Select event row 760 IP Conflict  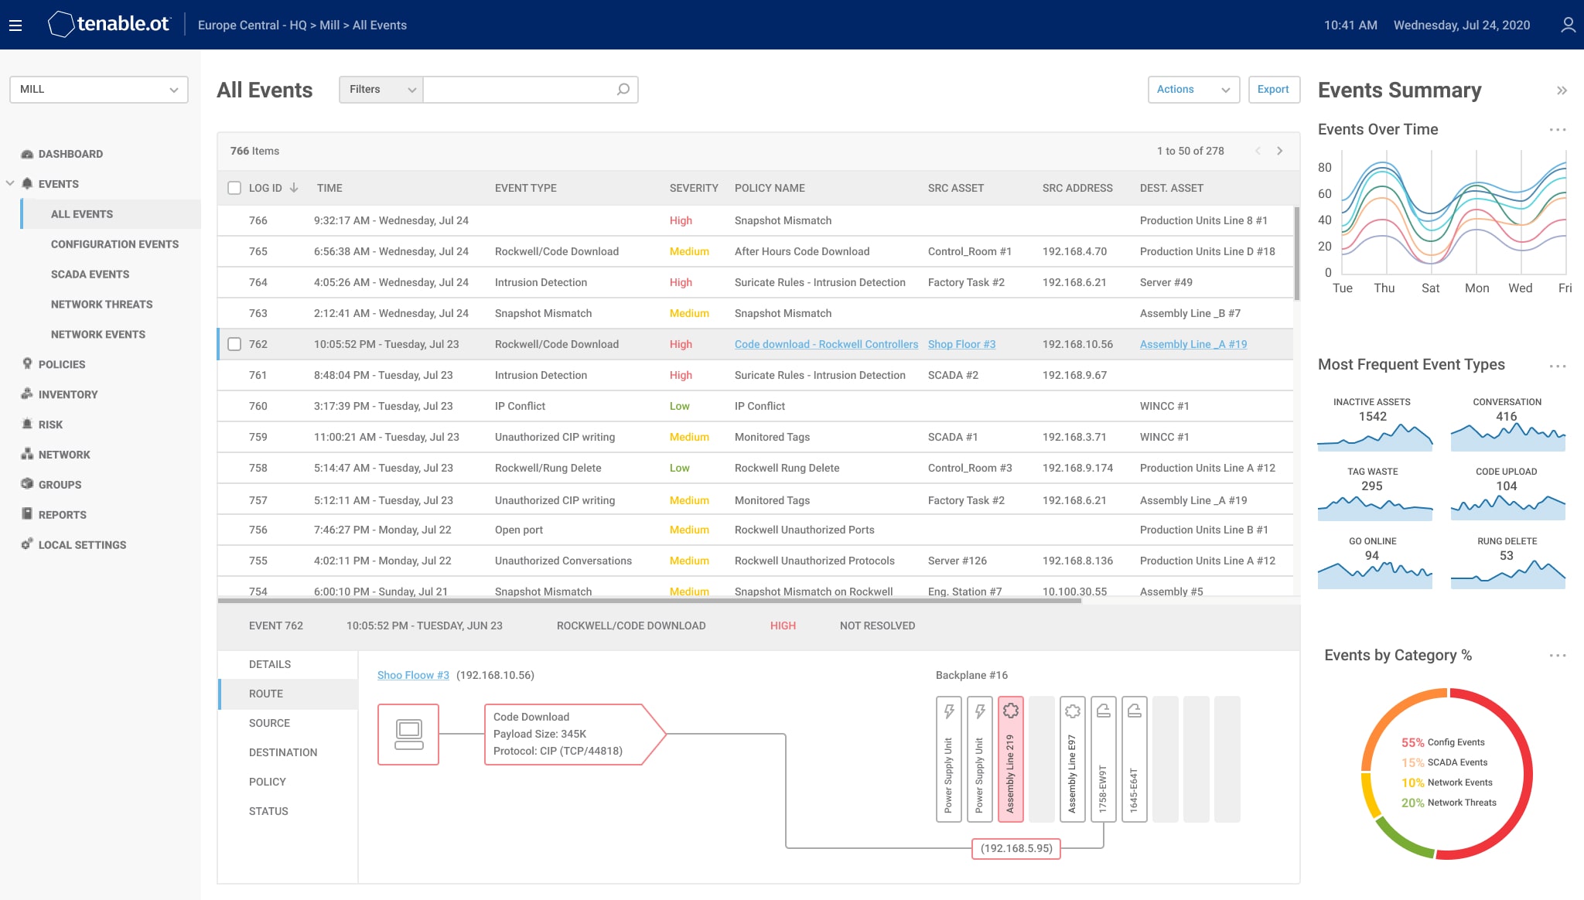(756, 406)
